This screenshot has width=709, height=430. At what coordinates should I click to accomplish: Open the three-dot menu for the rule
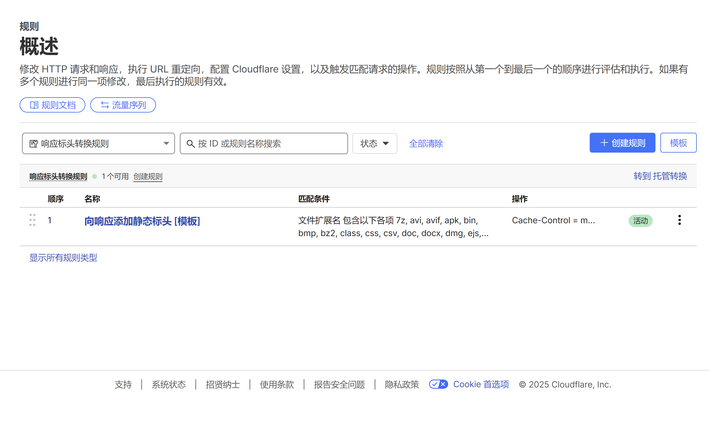[x=679, y=220]
